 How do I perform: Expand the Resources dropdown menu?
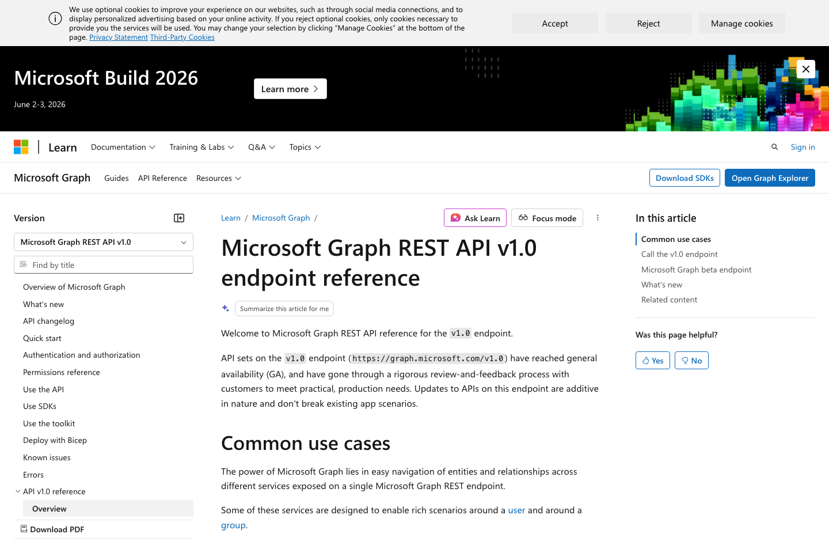click(219, 178)
